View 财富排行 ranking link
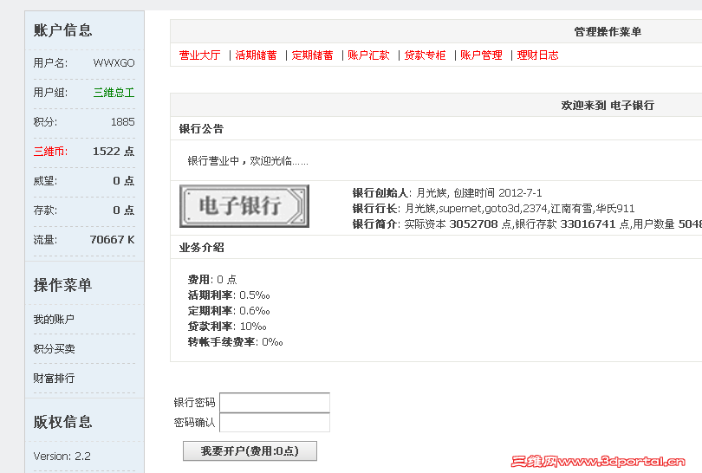This screenshot has height=473, width=702. 54,378
